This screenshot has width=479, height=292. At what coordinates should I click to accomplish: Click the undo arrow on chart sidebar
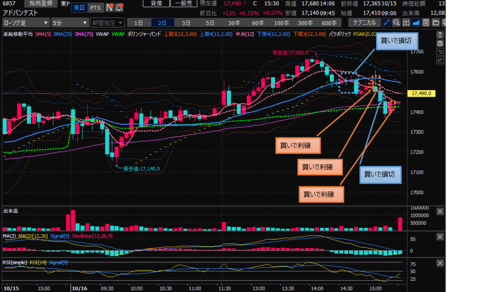(440, 52)
